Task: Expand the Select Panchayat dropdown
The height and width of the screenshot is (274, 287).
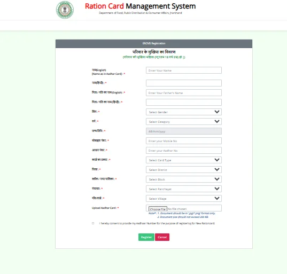Action: point(184,189)
